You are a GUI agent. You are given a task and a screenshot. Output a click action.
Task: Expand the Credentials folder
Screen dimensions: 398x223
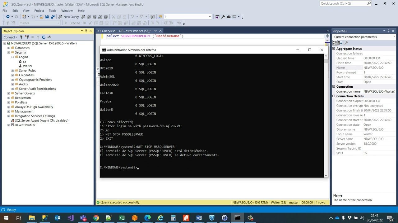(x=12, y=75)
